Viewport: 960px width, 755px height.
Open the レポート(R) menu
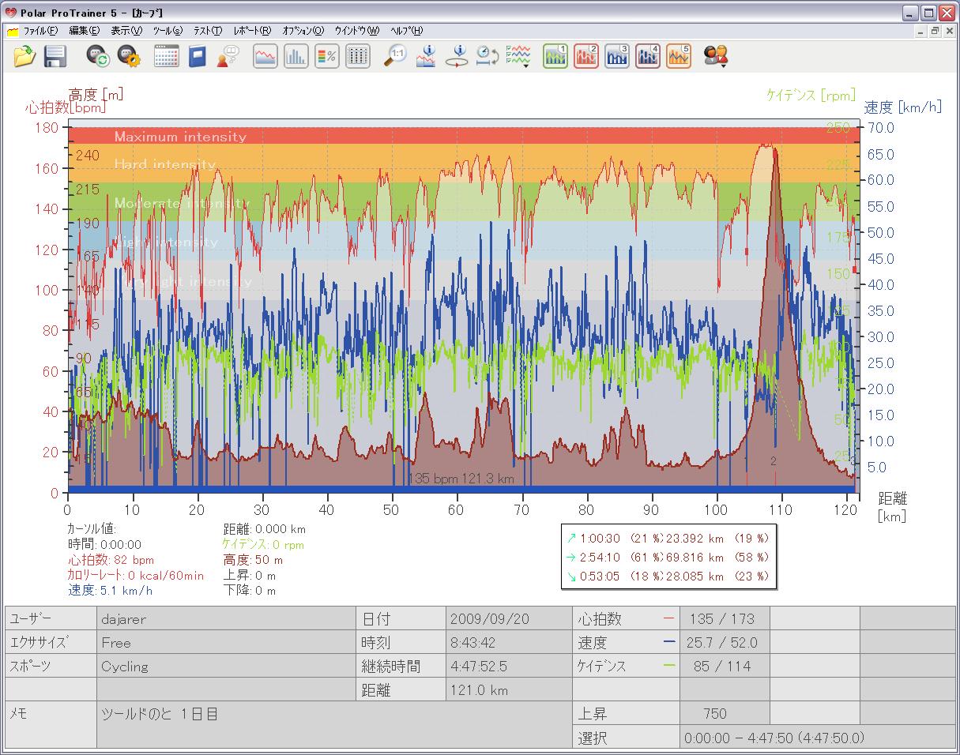pos(252,31)
